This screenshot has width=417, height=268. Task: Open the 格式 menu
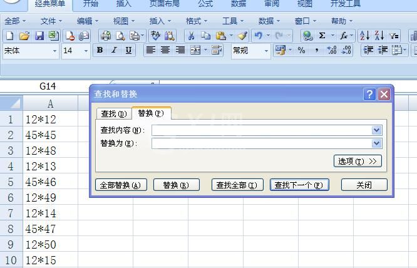[196, 21]
